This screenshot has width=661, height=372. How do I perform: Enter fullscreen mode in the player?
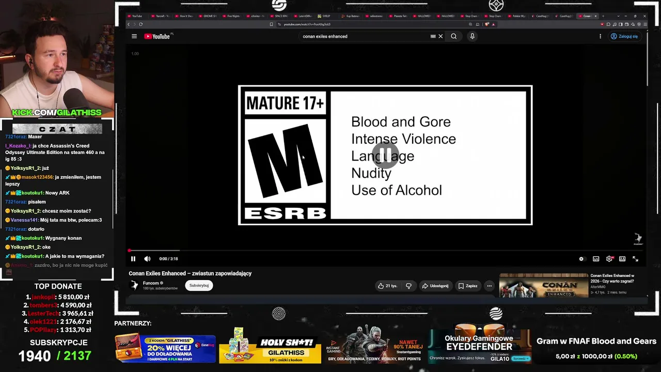[636, 259]
